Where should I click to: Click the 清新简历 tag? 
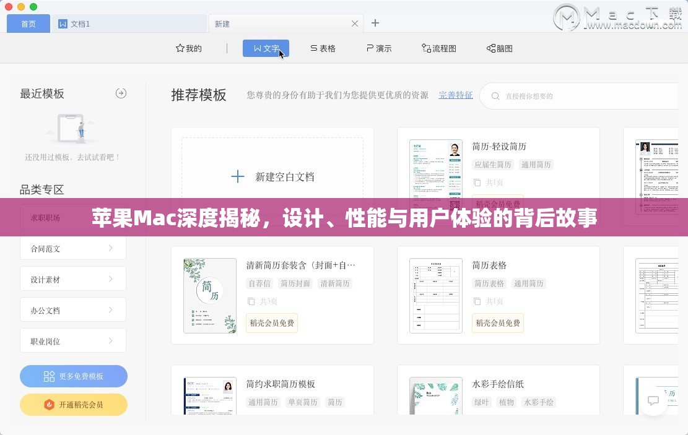[335, 283]
